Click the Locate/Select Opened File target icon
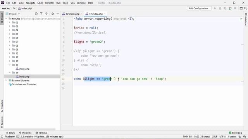 coord(36,14)
